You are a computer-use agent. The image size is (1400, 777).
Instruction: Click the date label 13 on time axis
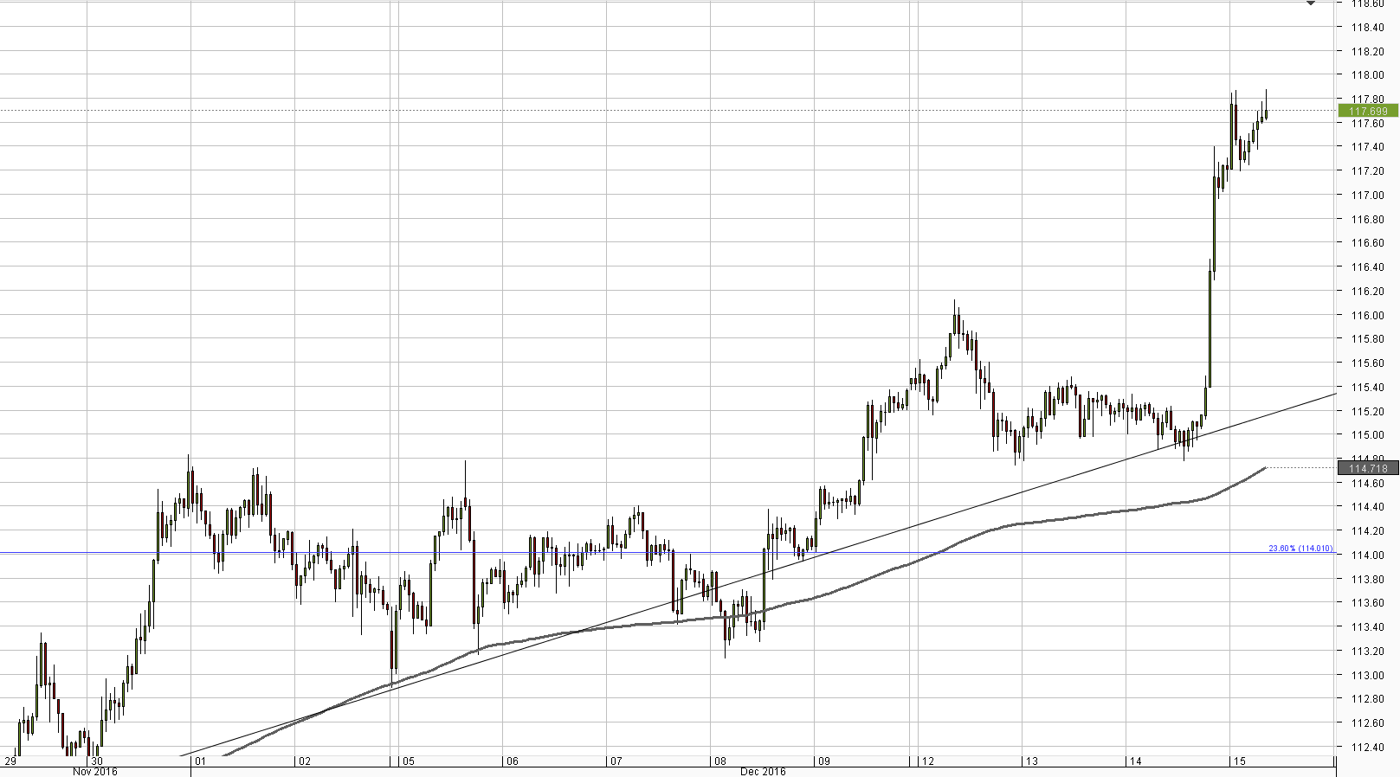point(1032,761)
